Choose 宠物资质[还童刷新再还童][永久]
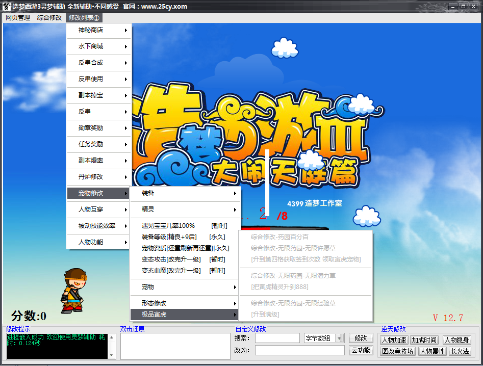Viewport: 483px width, 366px height. tap(185, 248)
